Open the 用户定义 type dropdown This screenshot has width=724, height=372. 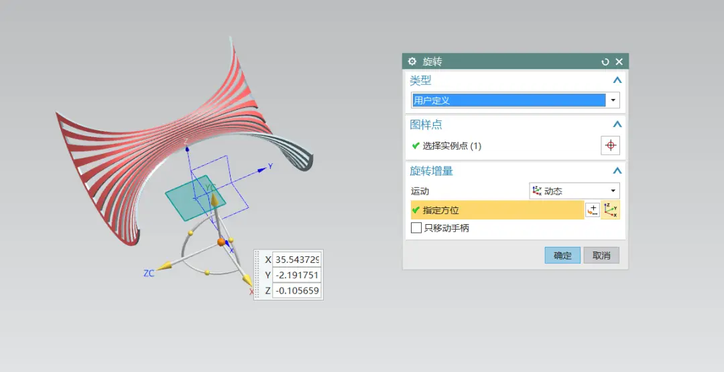(613, 100)
